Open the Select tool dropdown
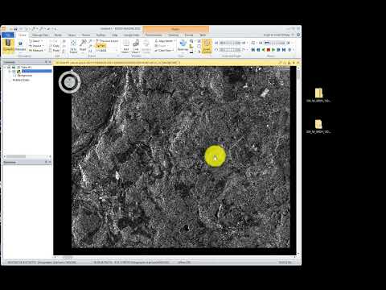Image resolution: width=386 pixels, height=290 pixels. coord(36,41)
